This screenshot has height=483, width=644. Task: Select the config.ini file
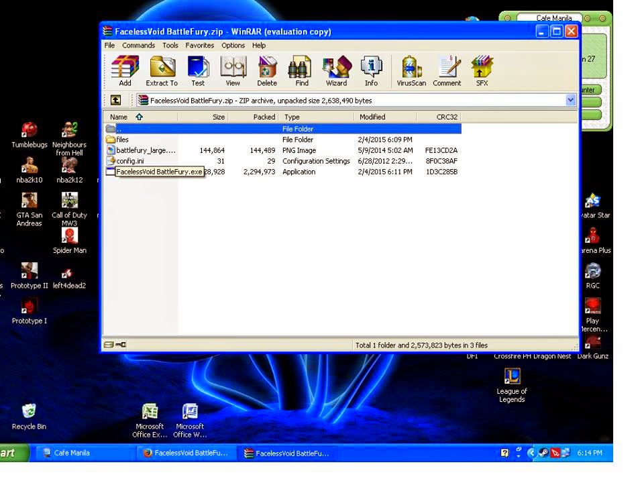click(282, 161)
